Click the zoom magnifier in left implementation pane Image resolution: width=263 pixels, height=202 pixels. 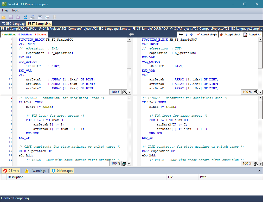click(124, 163)
